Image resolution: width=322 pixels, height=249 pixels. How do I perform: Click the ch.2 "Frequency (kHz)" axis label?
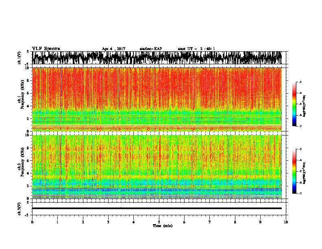click(22, 162)
